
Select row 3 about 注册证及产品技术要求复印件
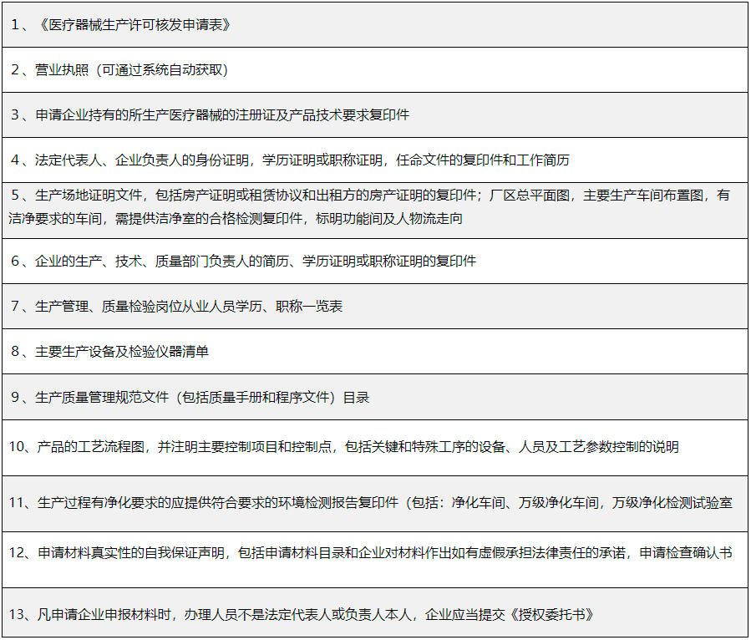222,115
